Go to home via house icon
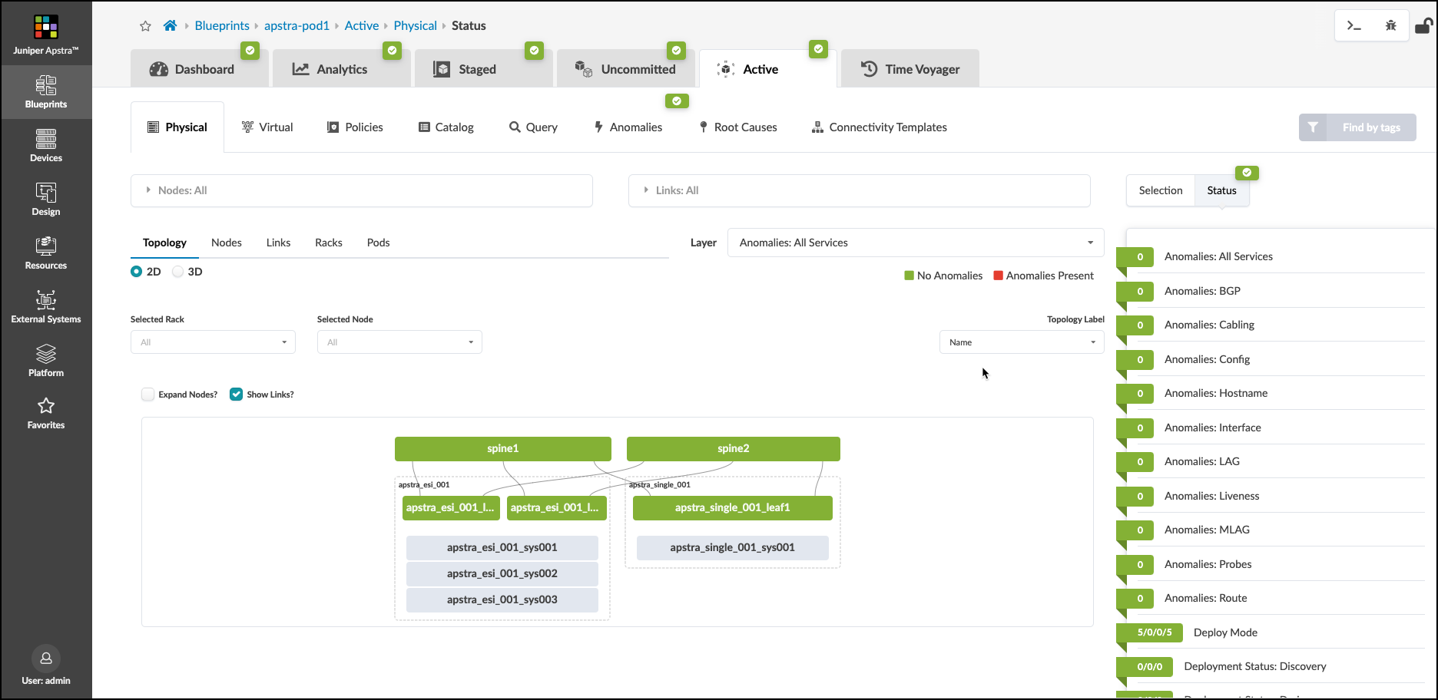The image size is (1438, 700). [170, 25]
